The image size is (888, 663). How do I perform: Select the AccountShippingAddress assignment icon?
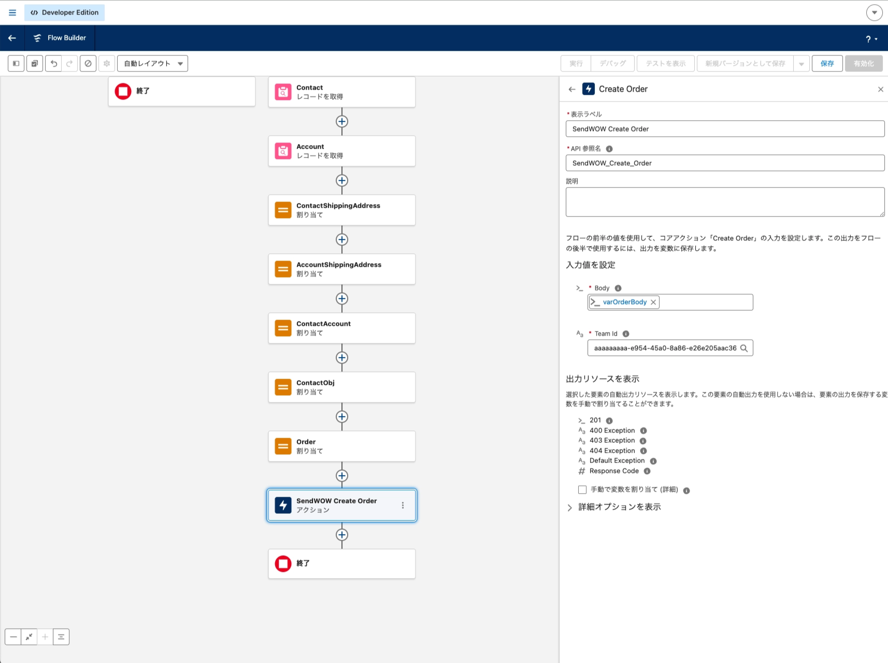tap(283, 269)
